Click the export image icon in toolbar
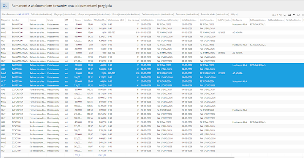Image resolution: width=304 pixels, height=158 pixels. pyautogui.click(x=290, y=15)
